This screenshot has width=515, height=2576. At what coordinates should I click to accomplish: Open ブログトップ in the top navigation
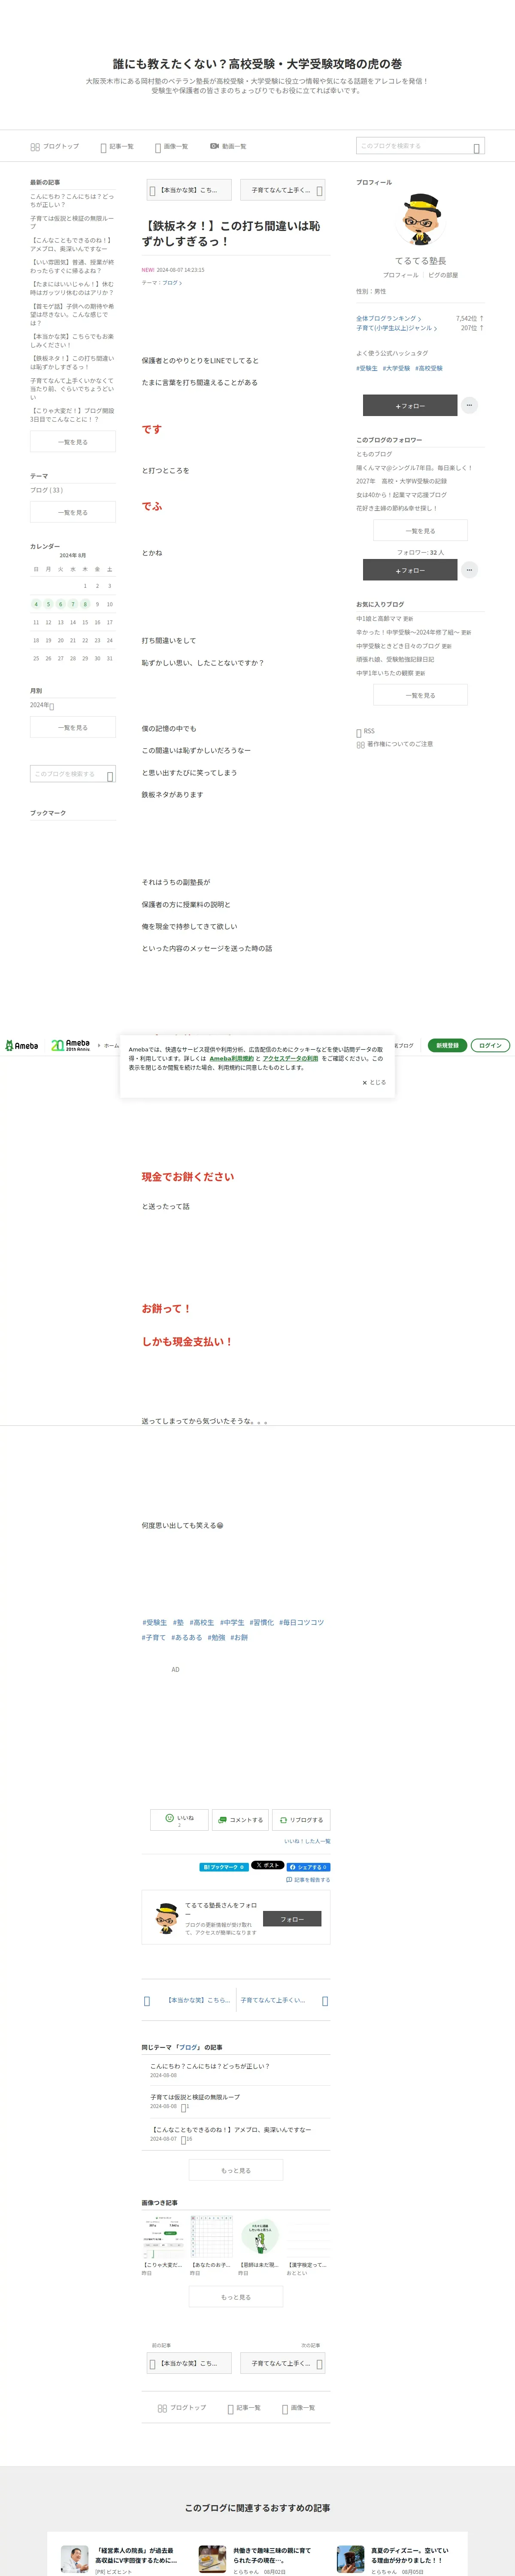54,146
